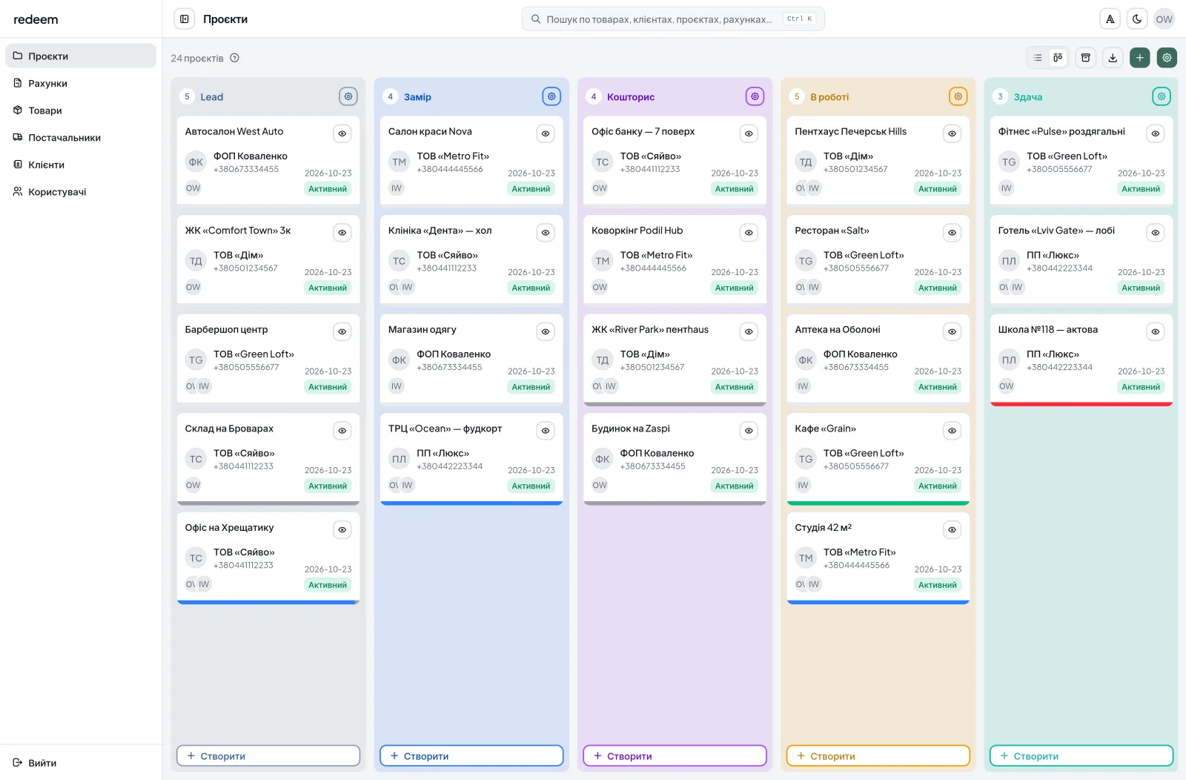The image size is (1186, 780).
Task: Focus the global search field
Action: (x=673, y=19)
